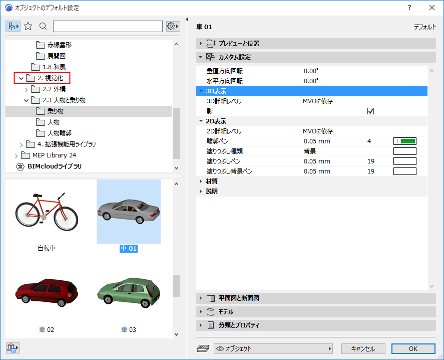Collapse the カスタム設定 panel

(x=201, y=57)
